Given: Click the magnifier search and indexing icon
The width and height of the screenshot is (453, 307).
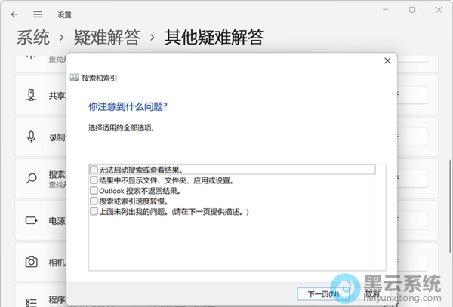Looking at the screenshot, I should pos(32,179).
